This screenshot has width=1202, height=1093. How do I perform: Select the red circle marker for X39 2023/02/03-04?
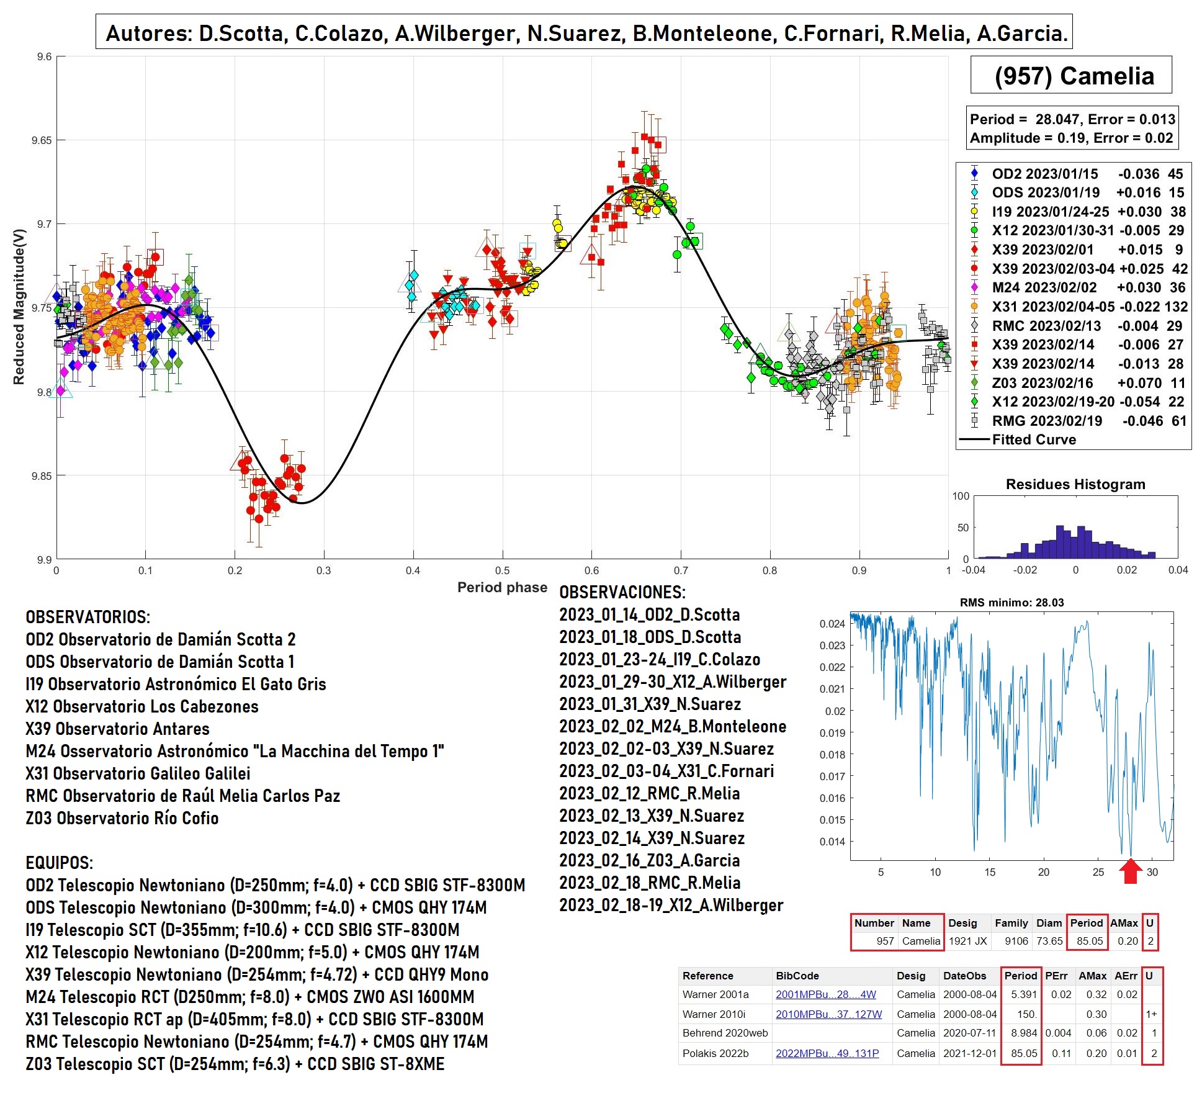click(974, 269)
